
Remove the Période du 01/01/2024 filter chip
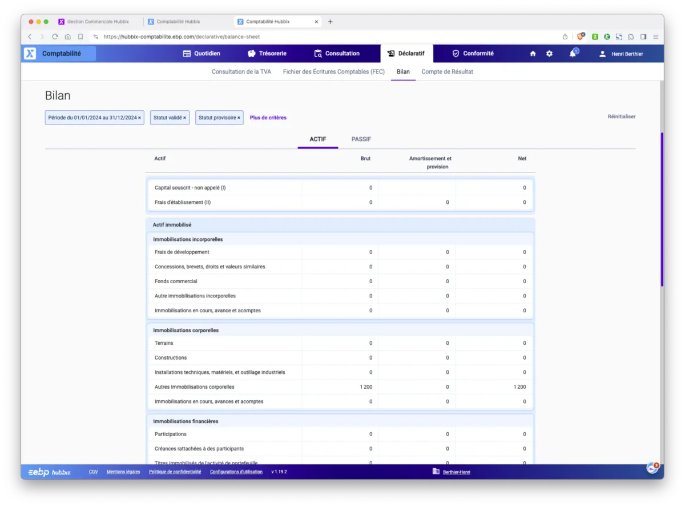(139, 118)
